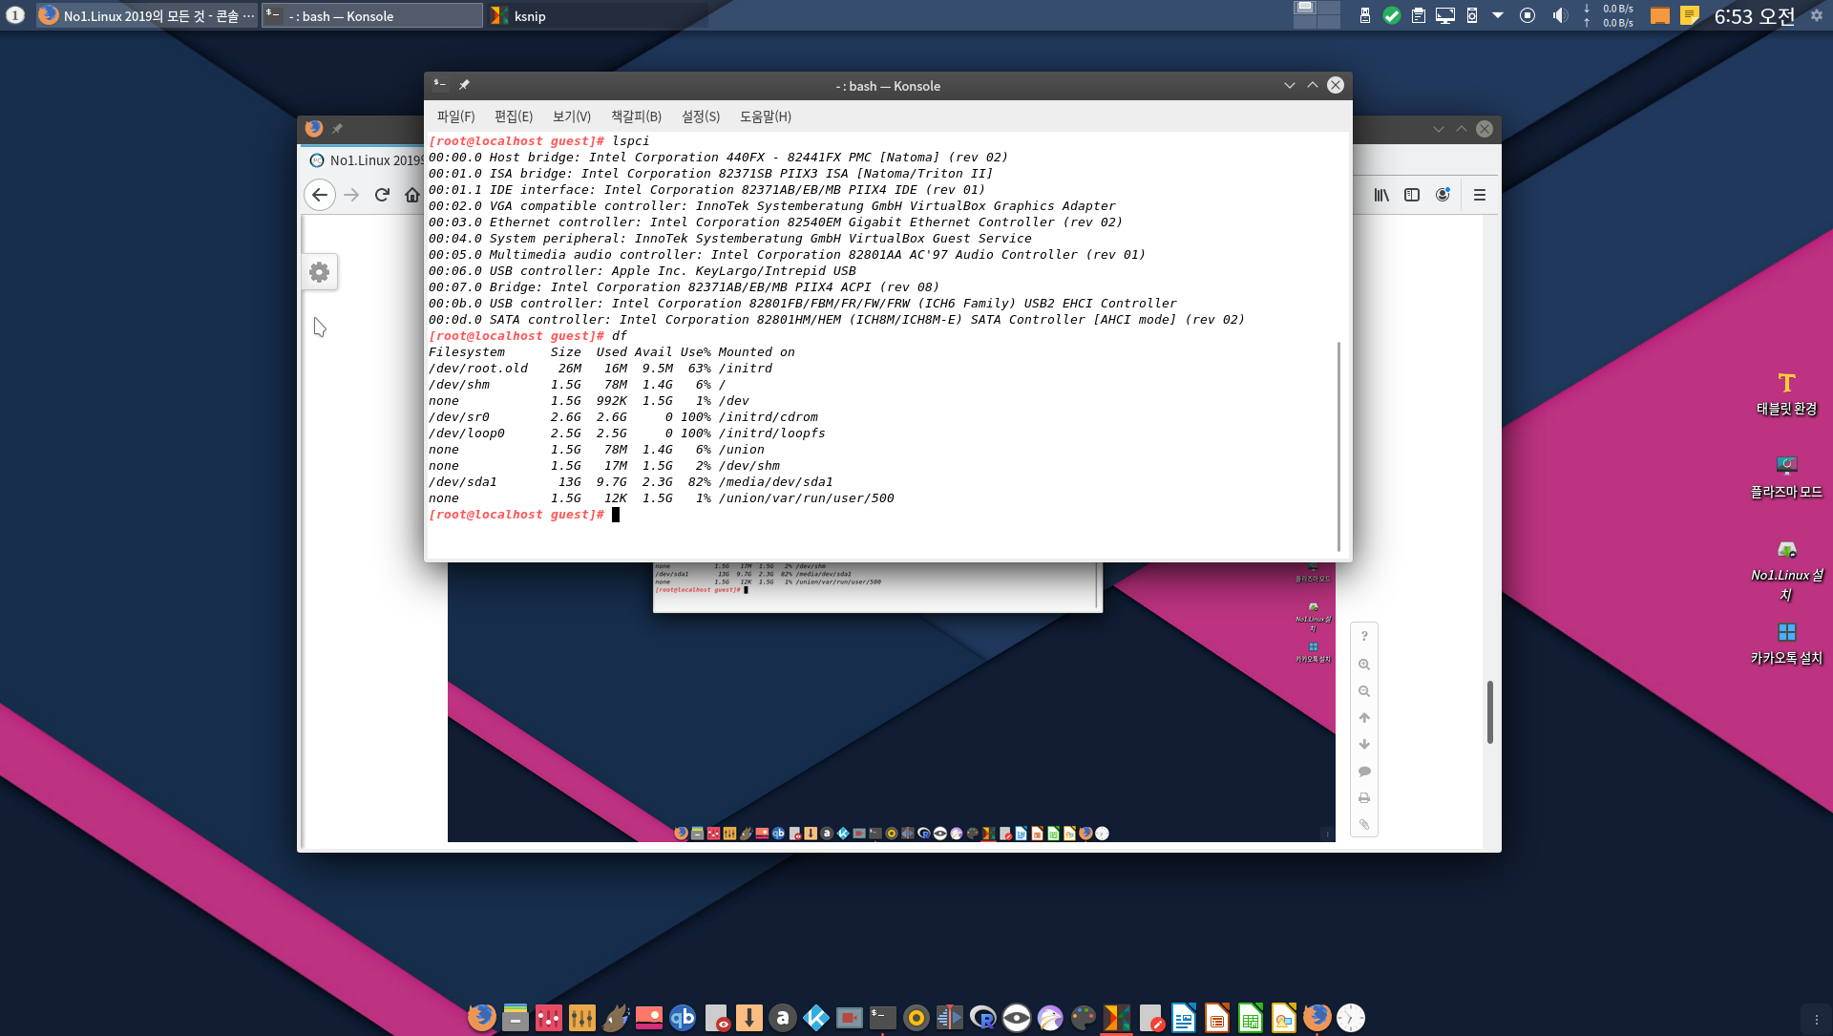Click the media stop circle tray icon
The width and height of the screenshot is (1833, 1036).
click(1527, 15)
